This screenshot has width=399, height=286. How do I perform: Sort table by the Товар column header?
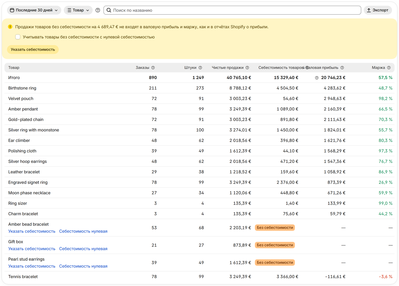14,68
